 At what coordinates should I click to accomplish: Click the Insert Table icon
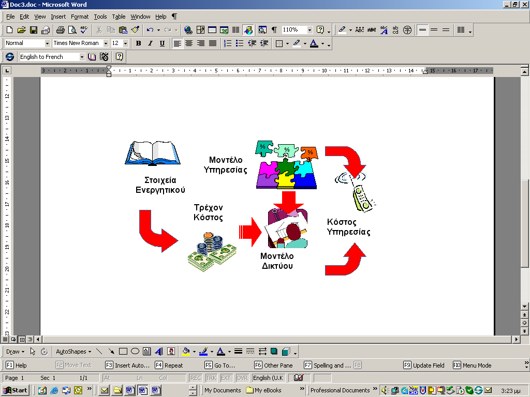point(212,30)
